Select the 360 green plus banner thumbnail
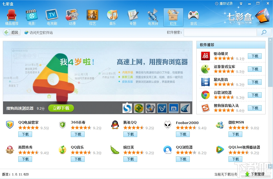This screenshot has height=179, width=273. pyautogui.click(x=139, y=108)
